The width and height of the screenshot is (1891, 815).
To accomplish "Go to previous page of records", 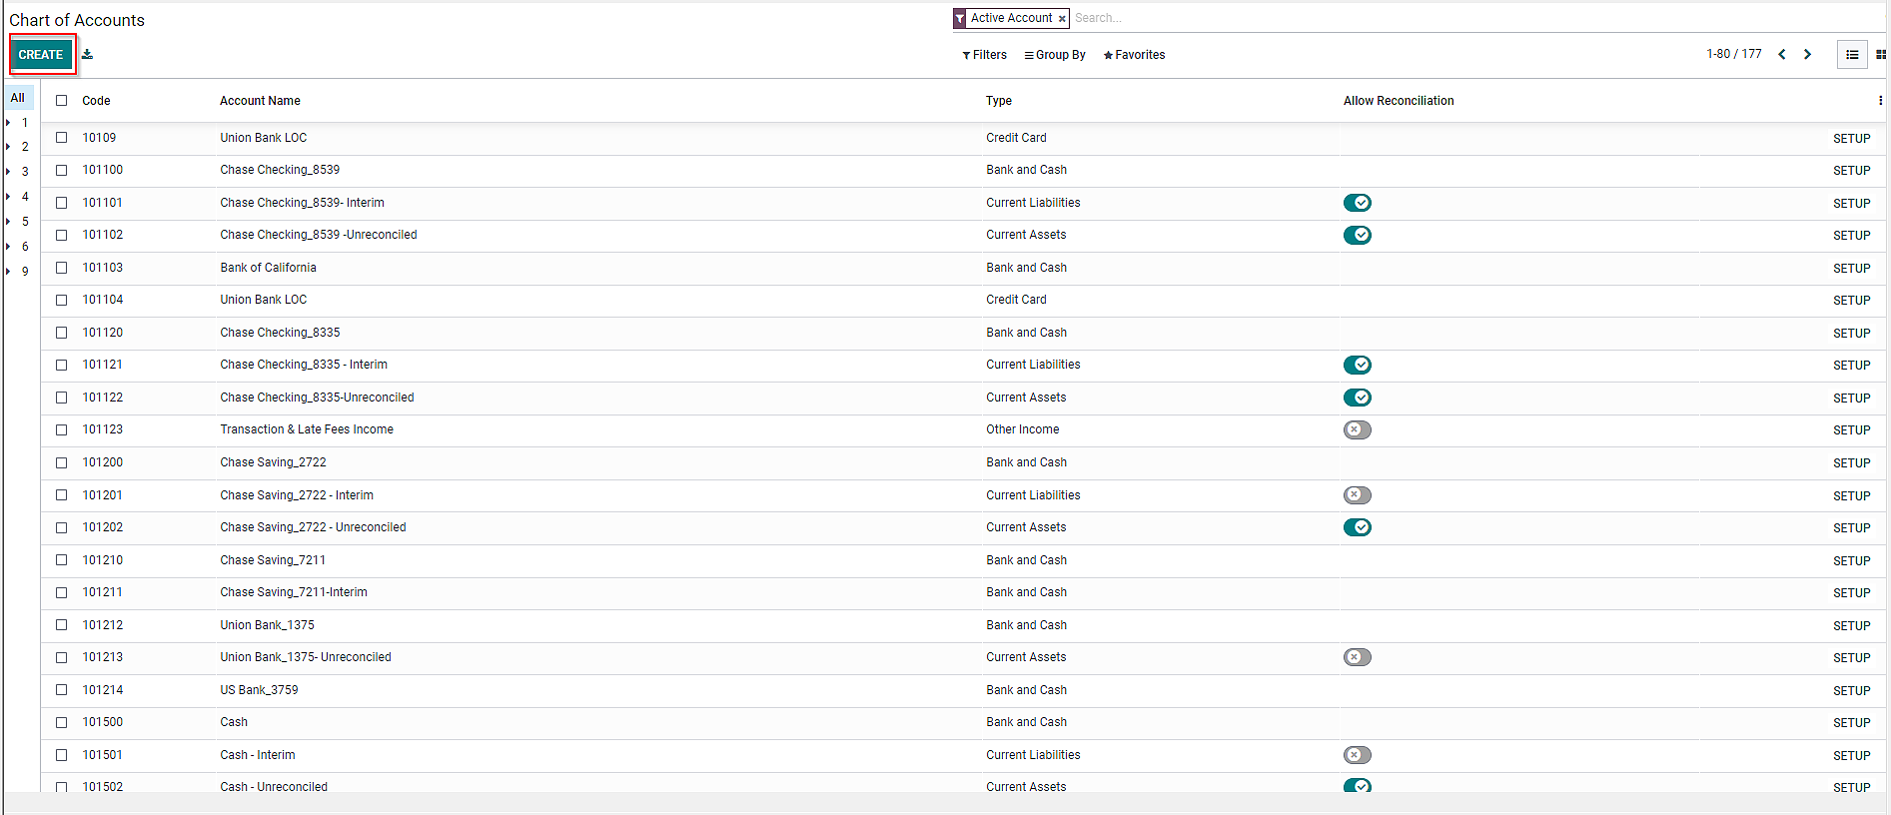I will click(1781, 55).
